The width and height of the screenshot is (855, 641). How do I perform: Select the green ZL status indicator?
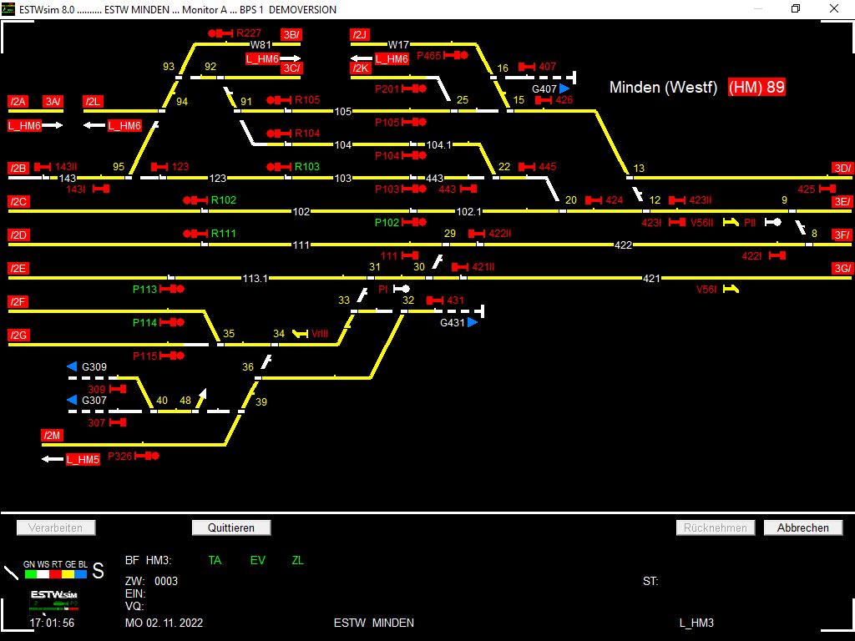298,560
